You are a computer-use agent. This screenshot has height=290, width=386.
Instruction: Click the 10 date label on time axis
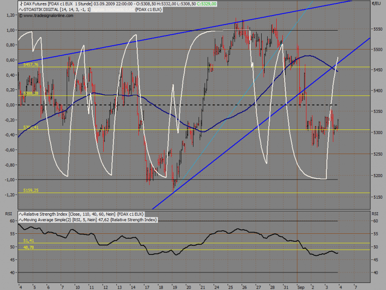[78, 287]
